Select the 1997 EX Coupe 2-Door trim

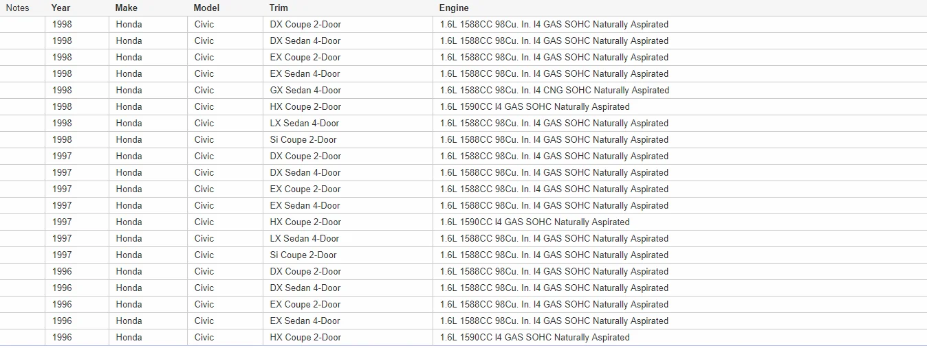point(305,189)
